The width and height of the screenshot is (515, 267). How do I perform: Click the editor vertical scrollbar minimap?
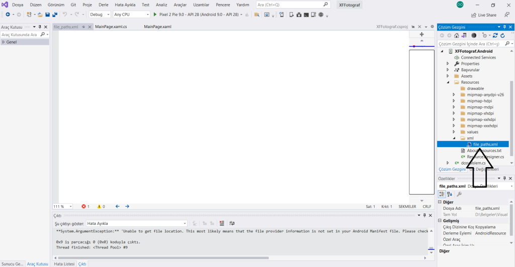[421, 120]
